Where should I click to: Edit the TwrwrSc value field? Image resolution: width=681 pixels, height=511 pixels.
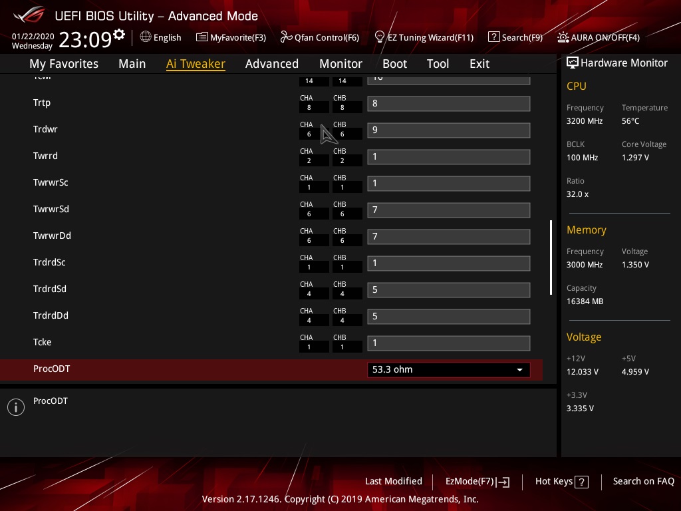[x=449, y=184]
